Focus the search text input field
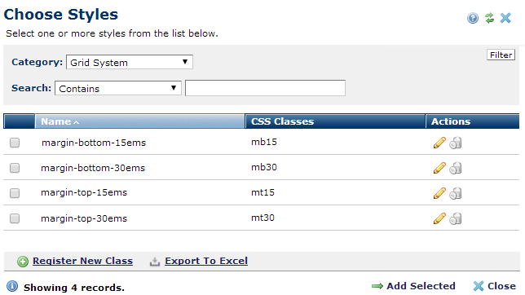The image size is (525, 295). pyautogui.click(x=265, y=88)
